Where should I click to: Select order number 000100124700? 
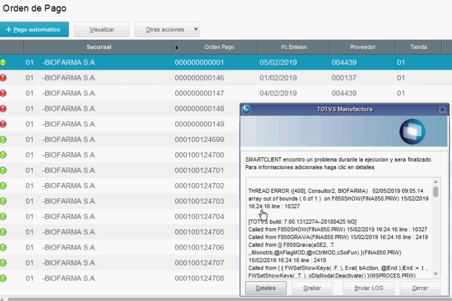pos(199,155)
